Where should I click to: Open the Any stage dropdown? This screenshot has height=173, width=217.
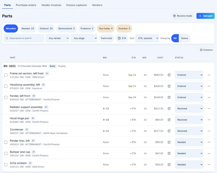pyautogui.click(x=84, y=38)
